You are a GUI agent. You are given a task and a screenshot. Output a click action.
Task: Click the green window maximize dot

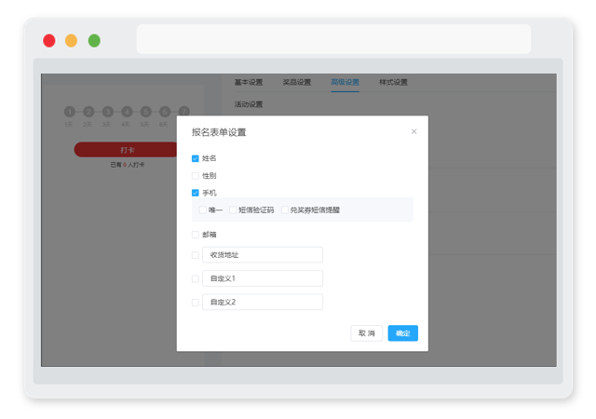pos(94,41)
